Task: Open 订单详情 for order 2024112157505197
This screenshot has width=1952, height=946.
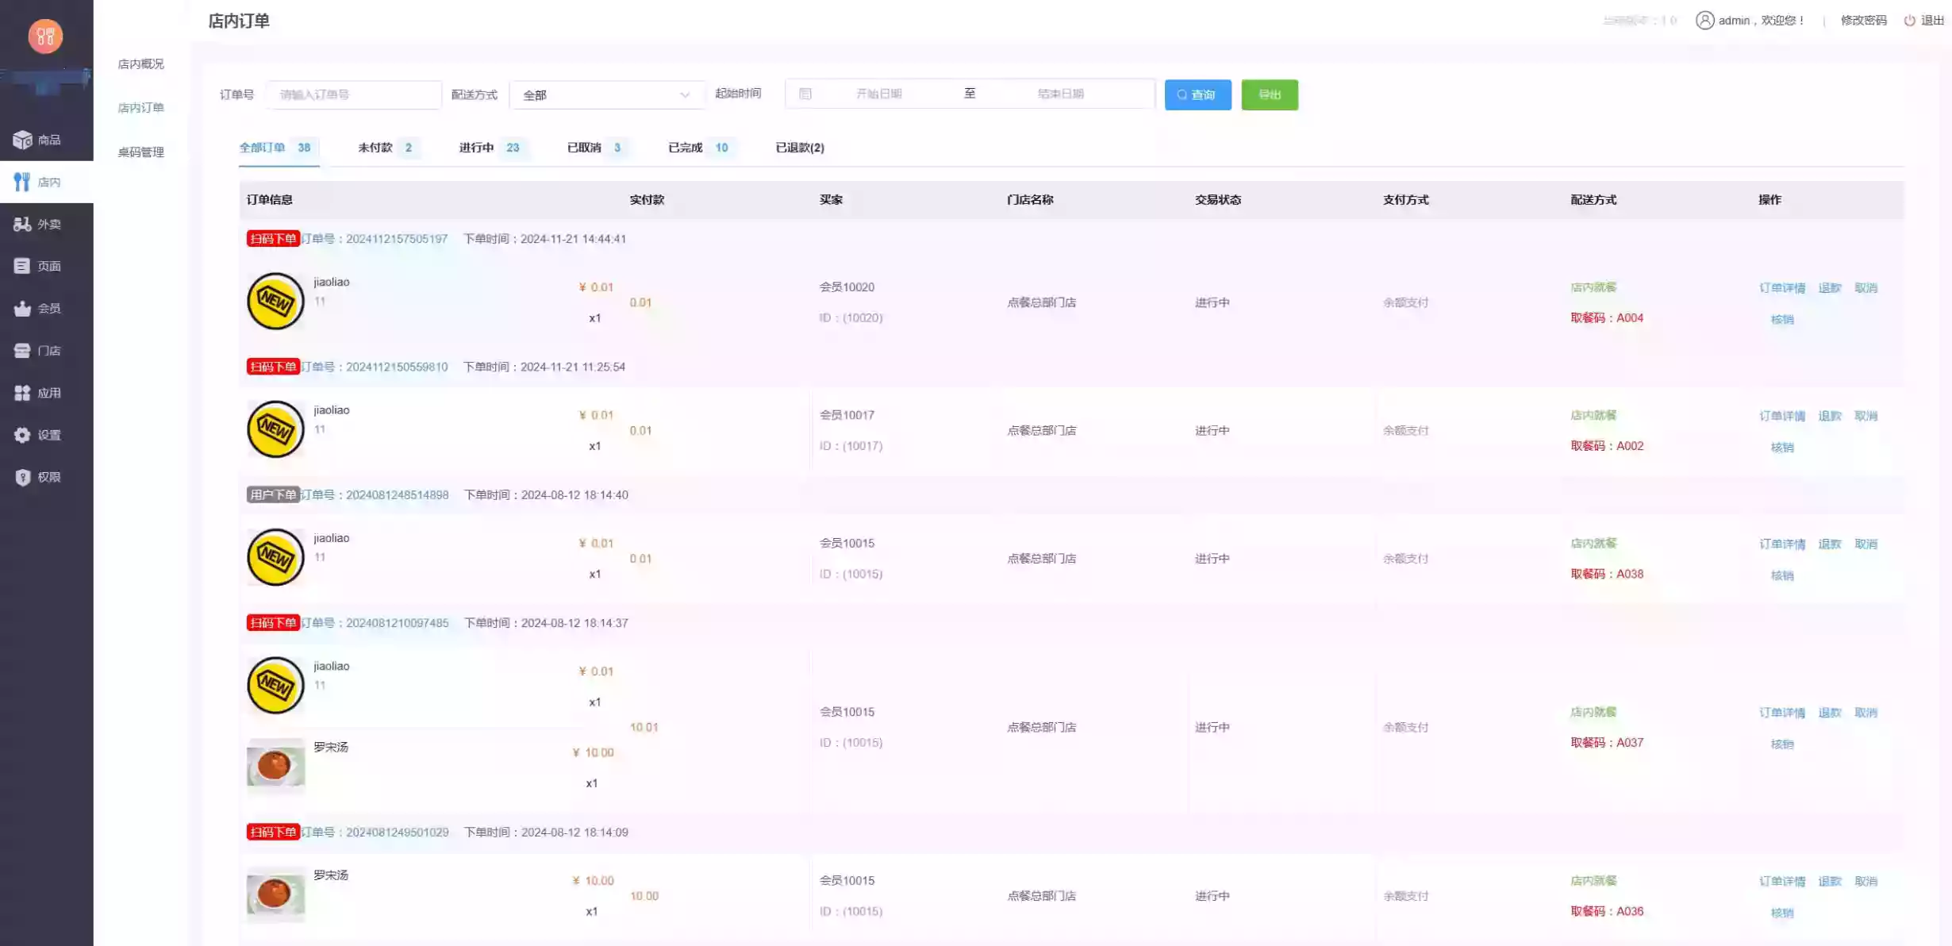Action: point(1782,287)
